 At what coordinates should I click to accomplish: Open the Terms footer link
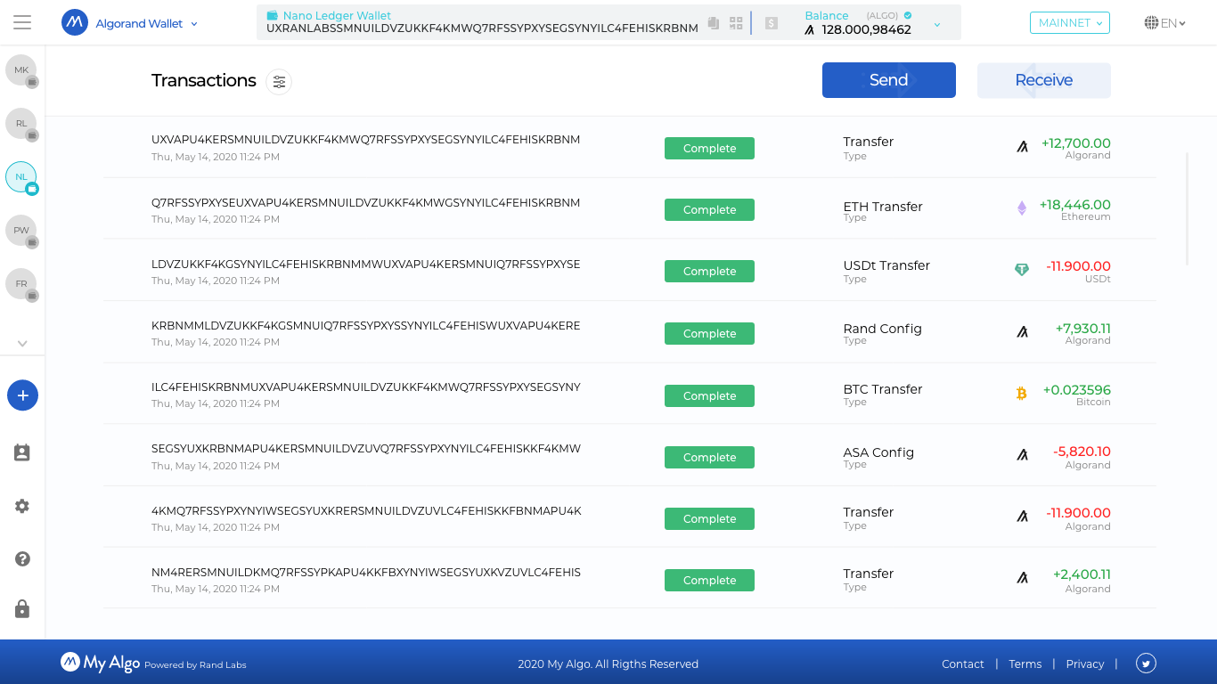click(x=1025, y=664)
